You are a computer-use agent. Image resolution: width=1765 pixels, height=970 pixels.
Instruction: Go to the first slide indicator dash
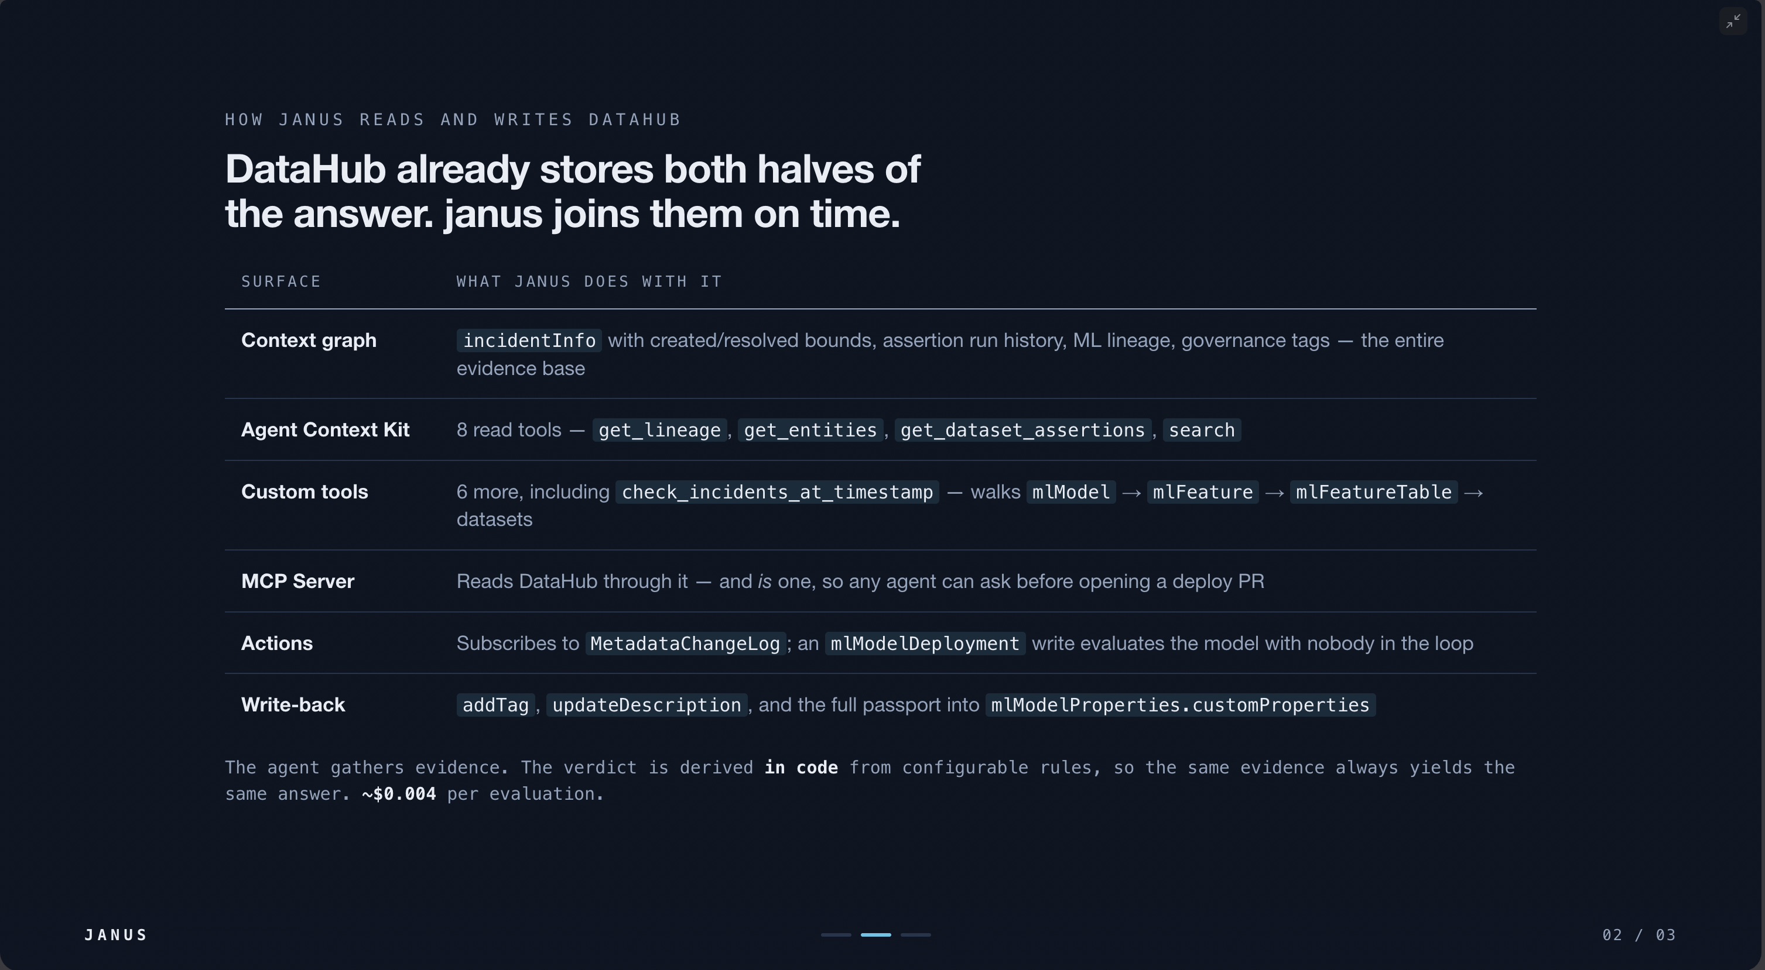click(x=836, y=934)
